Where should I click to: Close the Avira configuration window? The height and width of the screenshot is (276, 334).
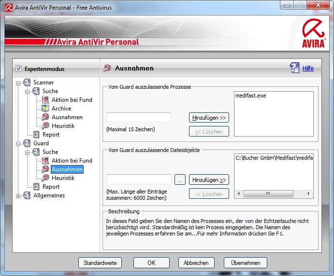coord(318,5)
